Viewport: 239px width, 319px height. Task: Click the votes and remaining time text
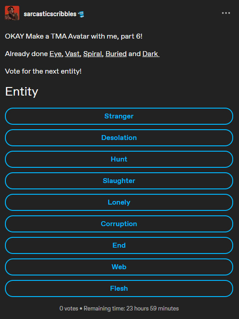[x=119, y=308]
